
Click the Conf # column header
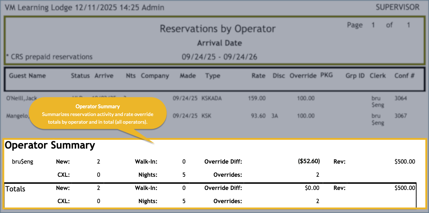[404, 76]
